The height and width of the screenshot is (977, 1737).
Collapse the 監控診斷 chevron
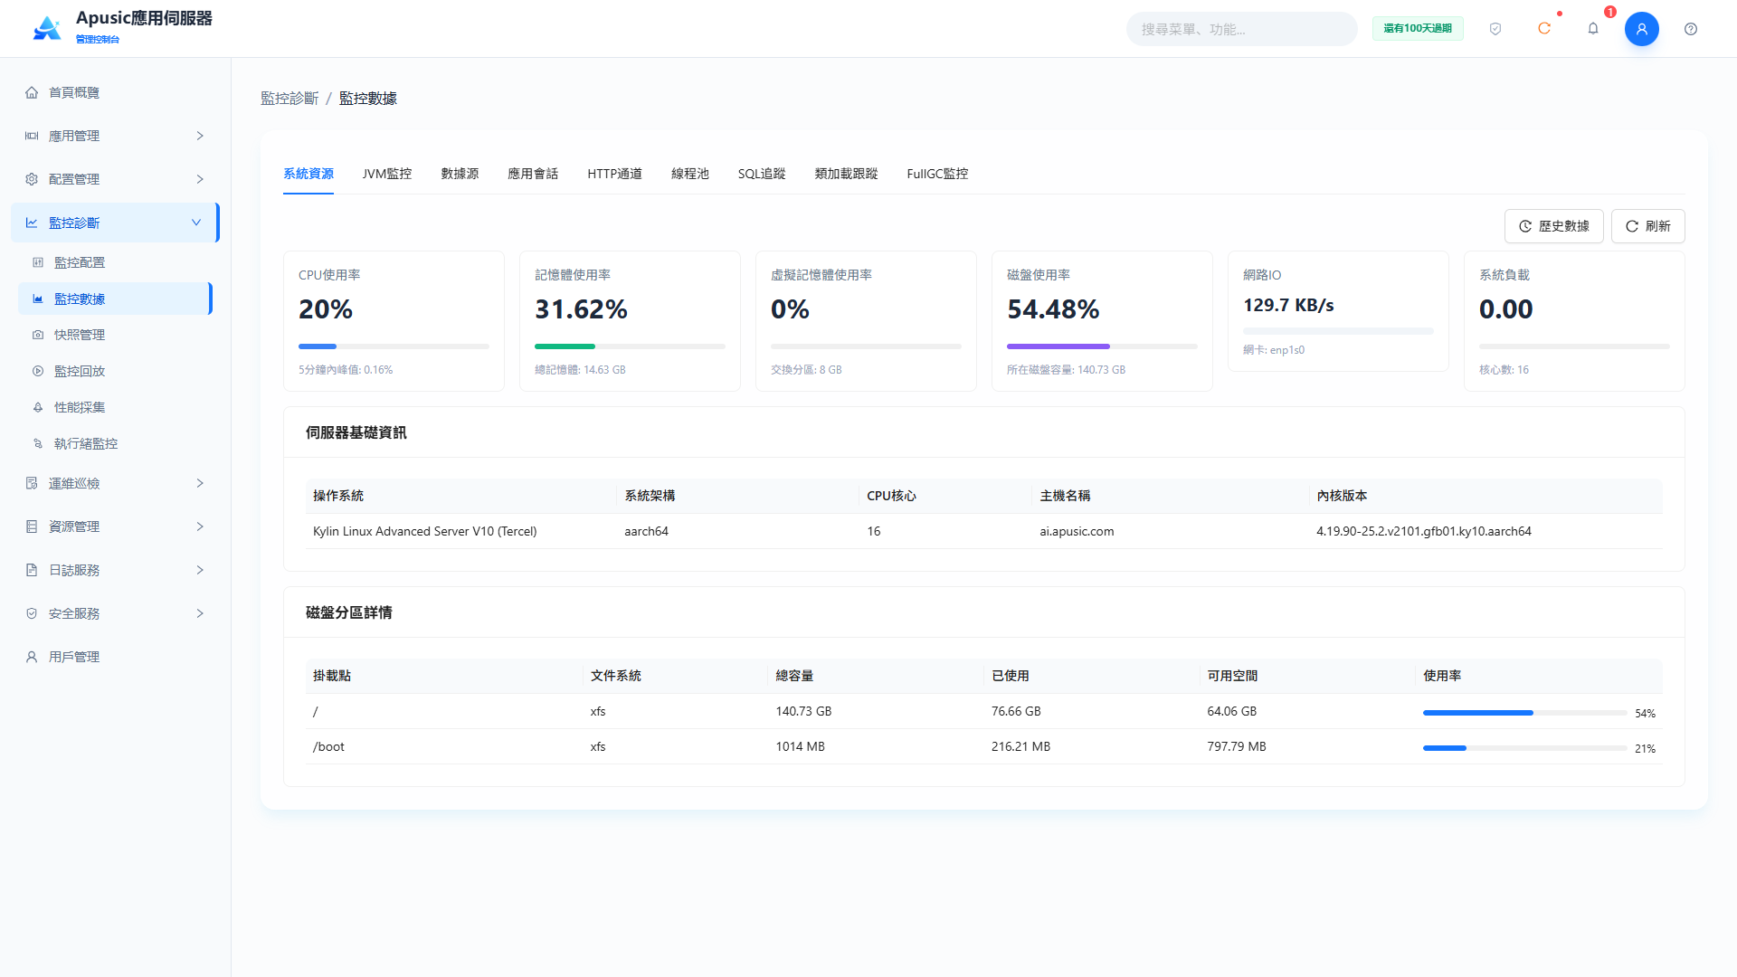pos(196,223)
